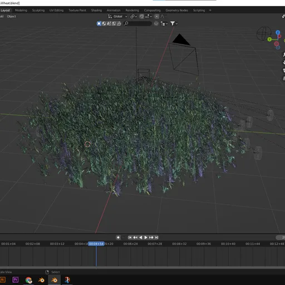Open proportional editing falloff curve

163,17
